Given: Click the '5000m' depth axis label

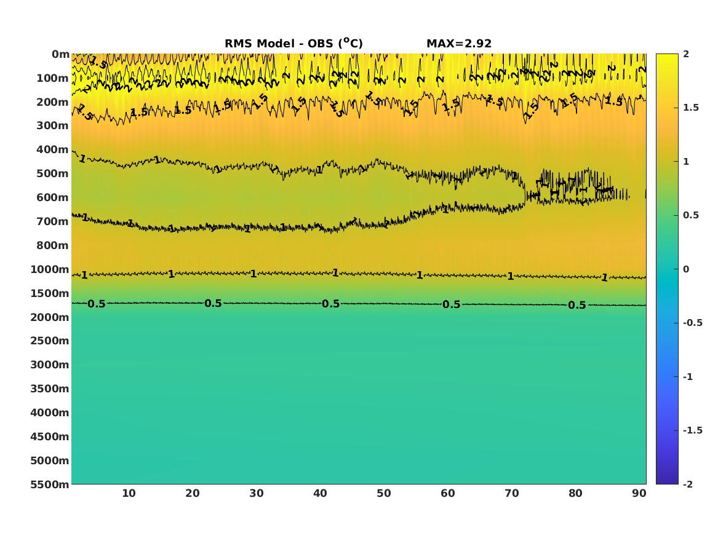Looking at the screenshot, I should (x=50, y=461).
